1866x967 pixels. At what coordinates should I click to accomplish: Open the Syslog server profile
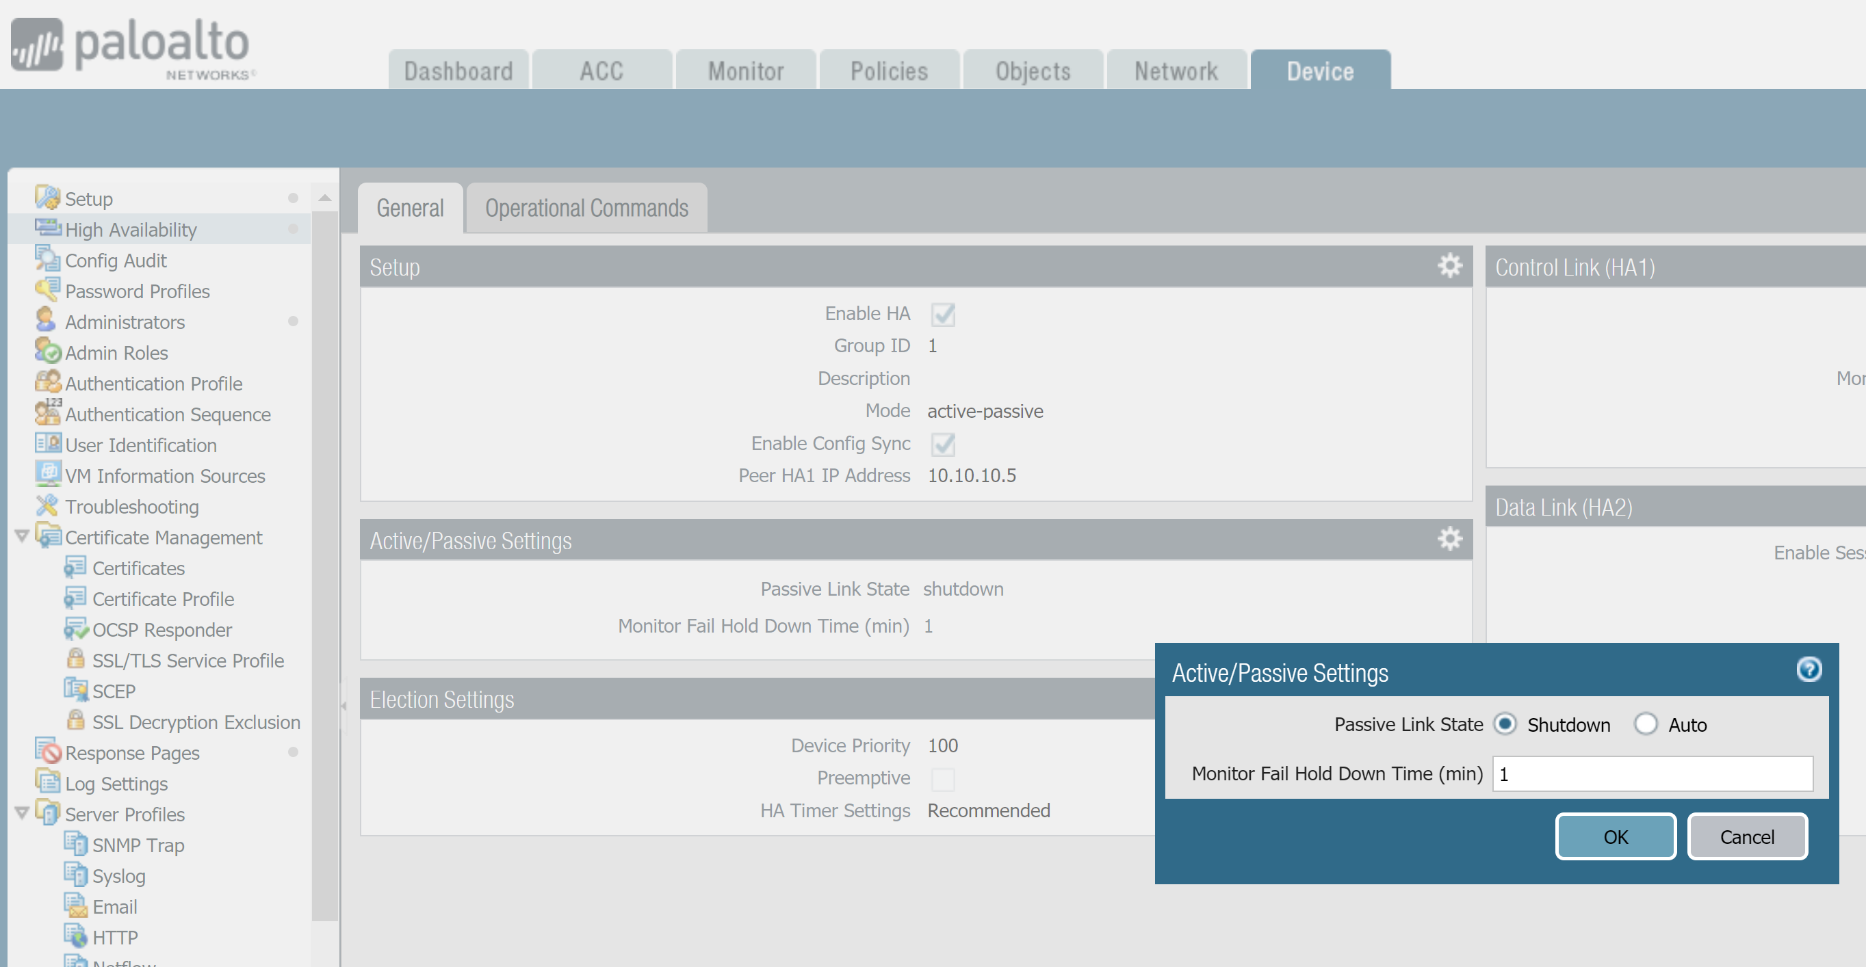point(119,876)
